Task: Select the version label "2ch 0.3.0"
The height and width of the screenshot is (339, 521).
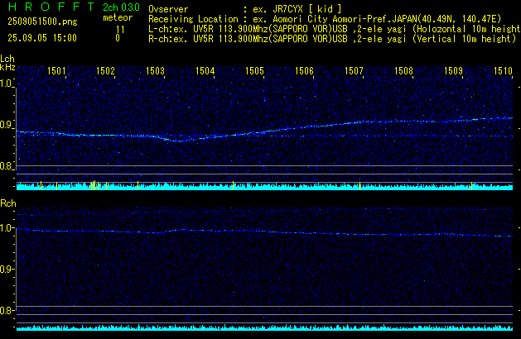Action: [121, 7]
